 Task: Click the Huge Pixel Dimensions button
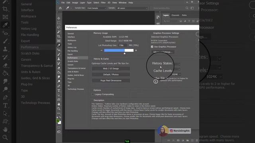[111, 81]
